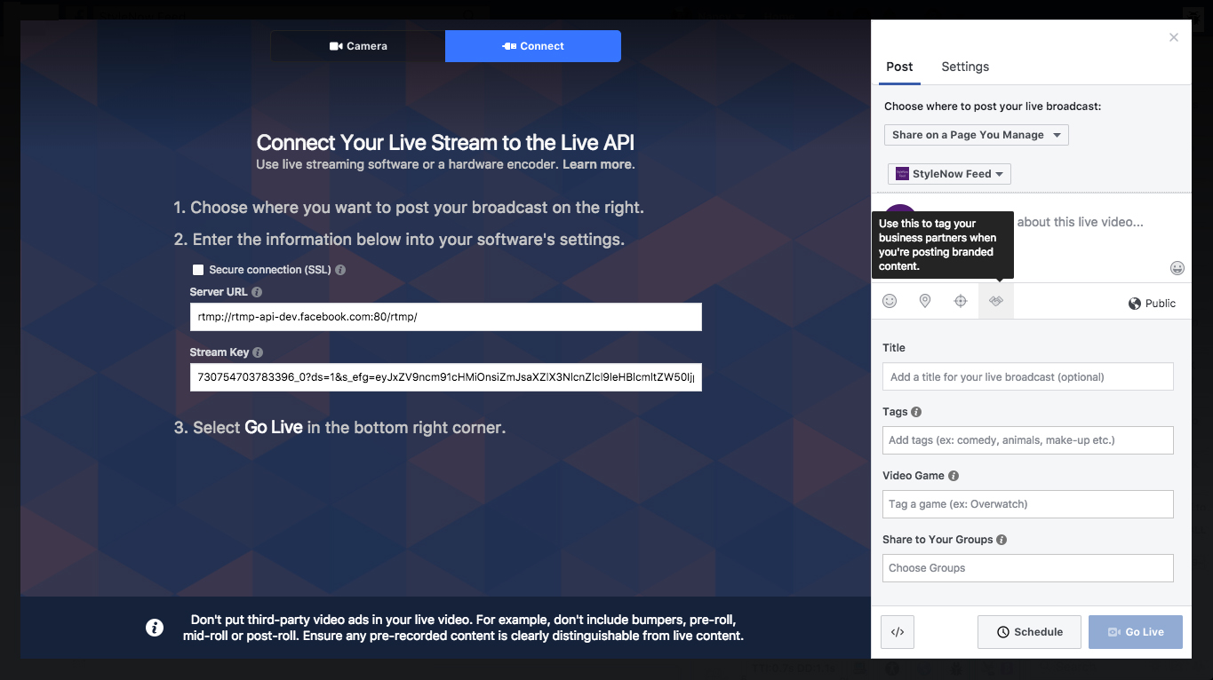
Task: Open the Share on a Page You Manage dropdown
Action: [976, 135]
